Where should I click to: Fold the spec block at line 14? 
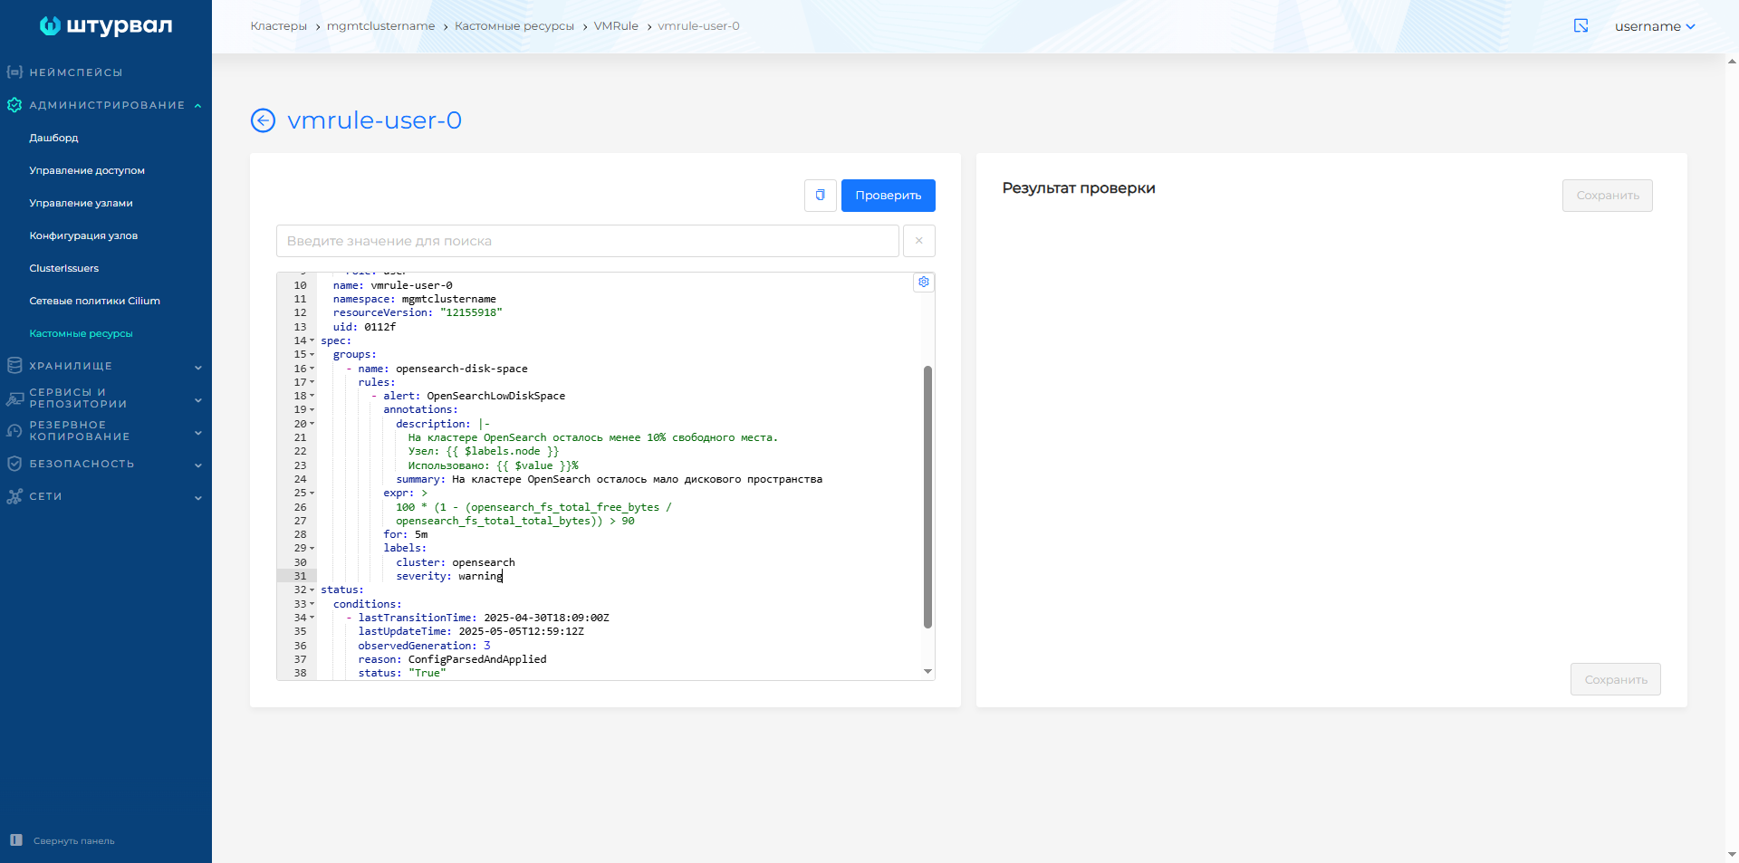pos(312,340)
